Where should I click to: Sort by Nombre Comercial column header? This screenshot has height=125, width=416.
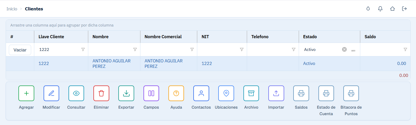169,37
